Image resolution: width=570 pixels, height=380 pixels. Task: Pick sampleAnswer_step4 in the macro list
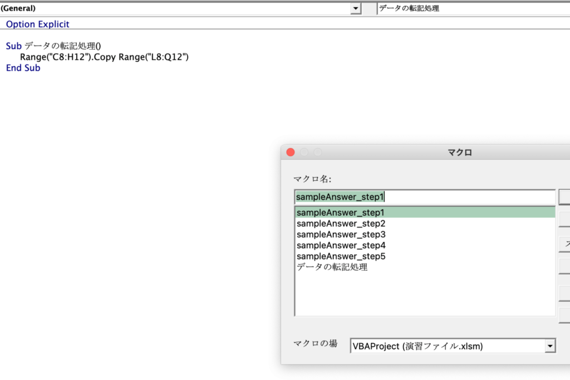pyautogui.click(x=340, y=245)
